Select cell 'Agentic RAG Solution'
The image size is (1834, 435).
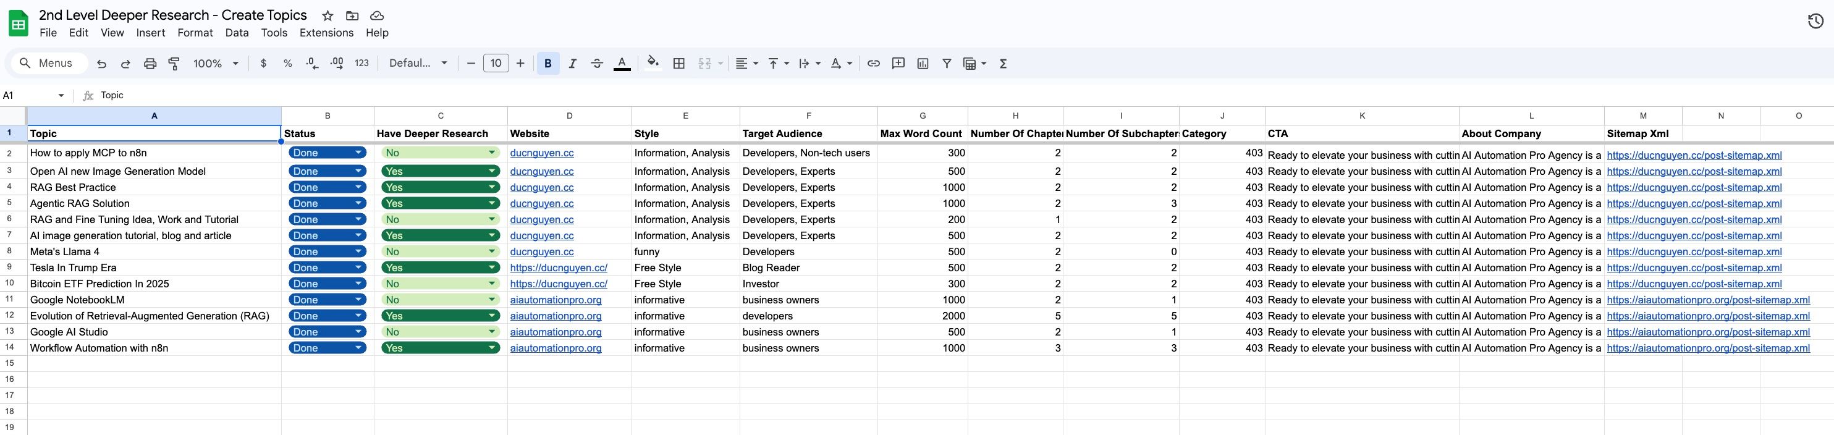tap(154, 204)
